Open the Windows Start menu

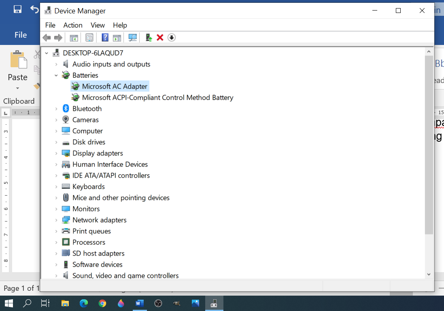pos(9,303)
